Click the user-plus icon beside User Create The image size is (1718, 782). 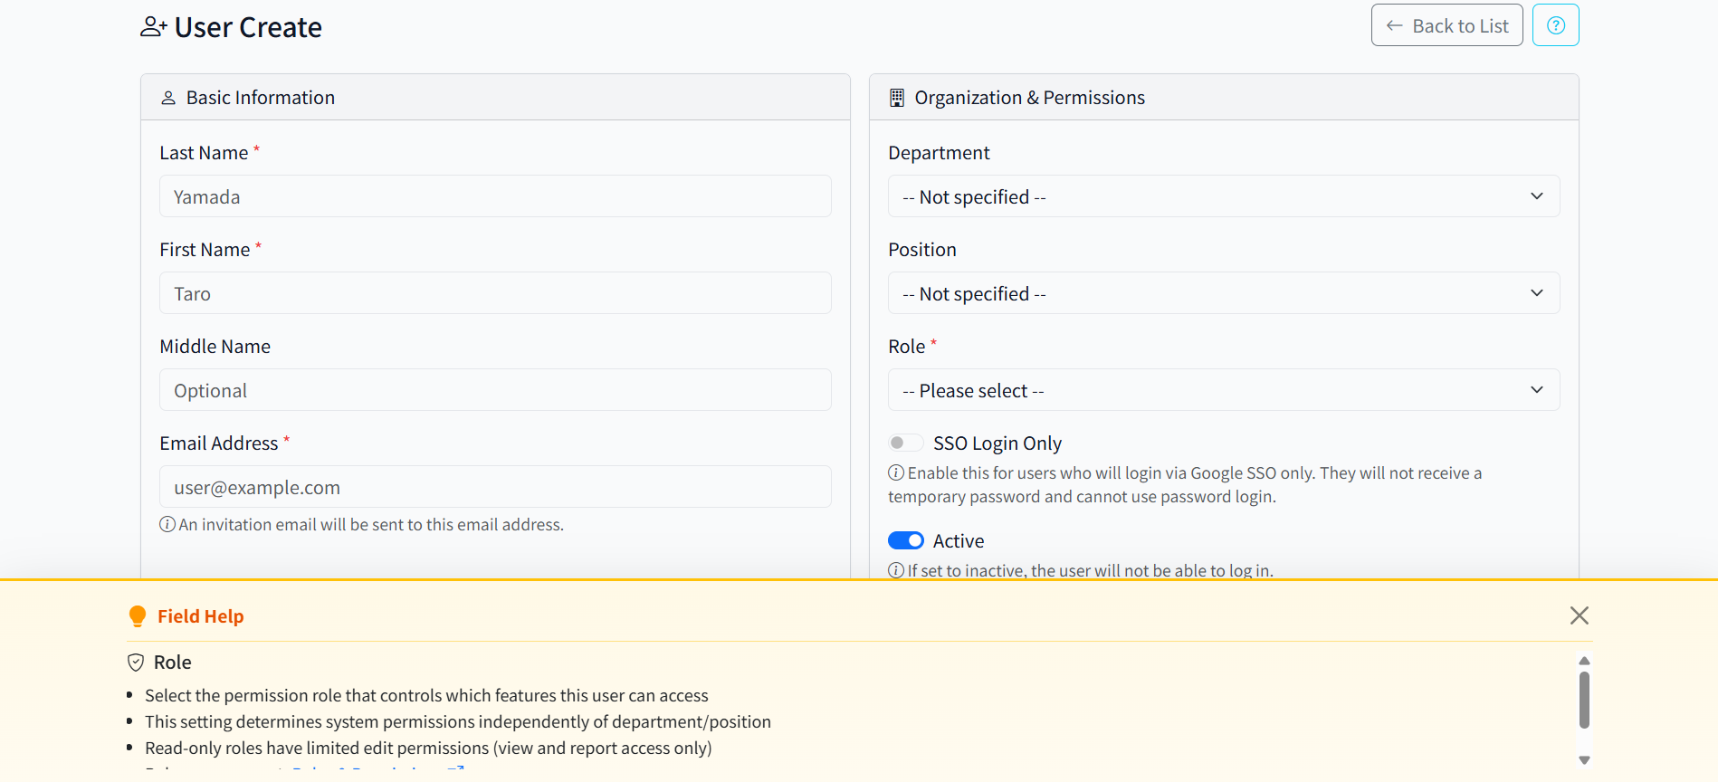pyautogui.click(x=153, y=27)
